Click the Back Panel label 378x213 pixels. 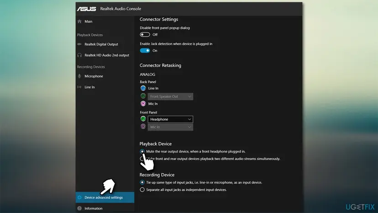(148, 82)
